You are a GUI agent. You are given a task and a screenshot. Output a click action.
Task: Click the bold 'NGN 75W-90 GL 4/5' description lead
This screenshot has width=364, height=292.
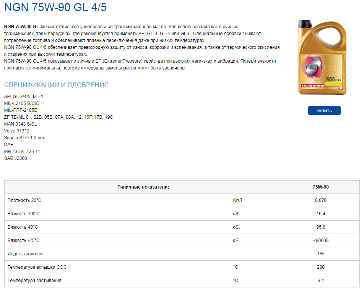pos(25,27)
